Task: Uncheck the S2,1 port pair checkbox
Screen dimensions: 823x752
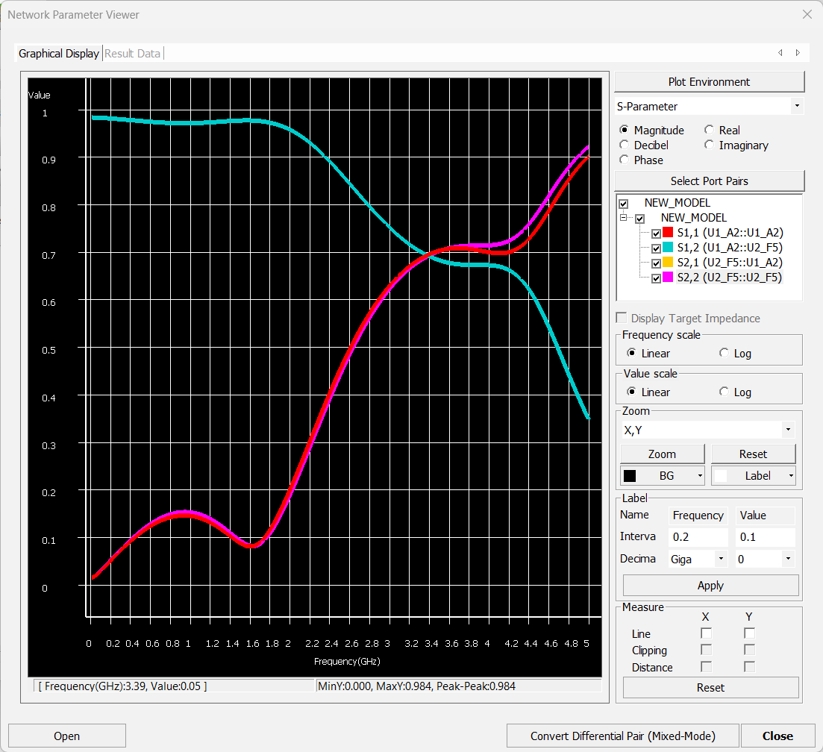Action: coord(656,263)
